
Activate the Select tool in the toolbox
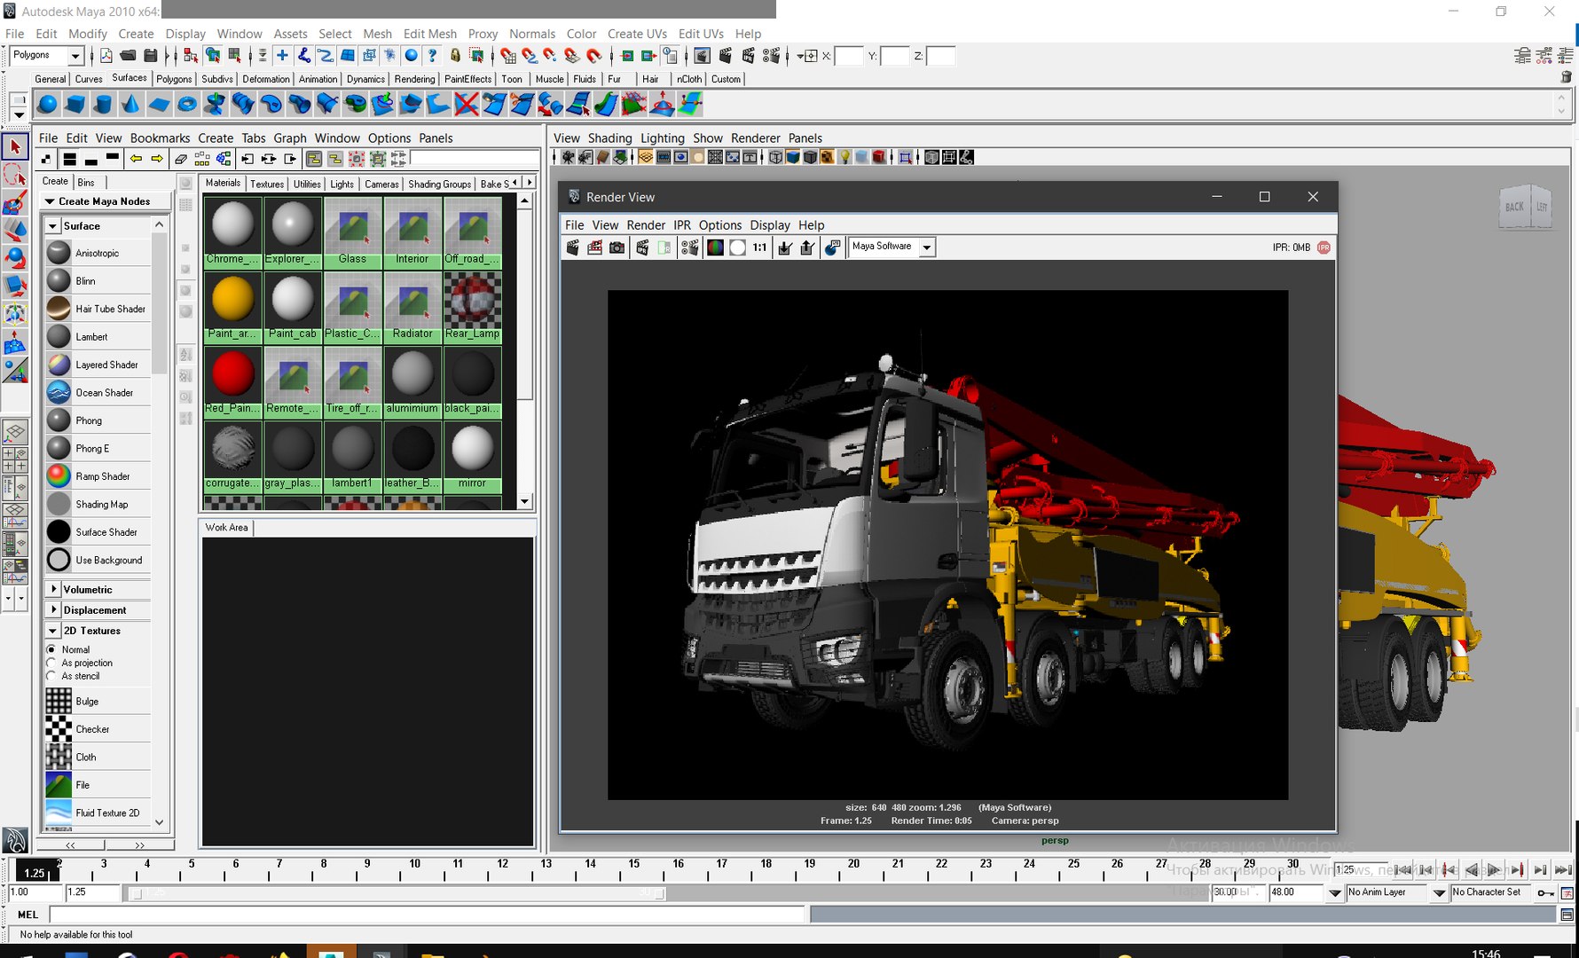point(15,146)
